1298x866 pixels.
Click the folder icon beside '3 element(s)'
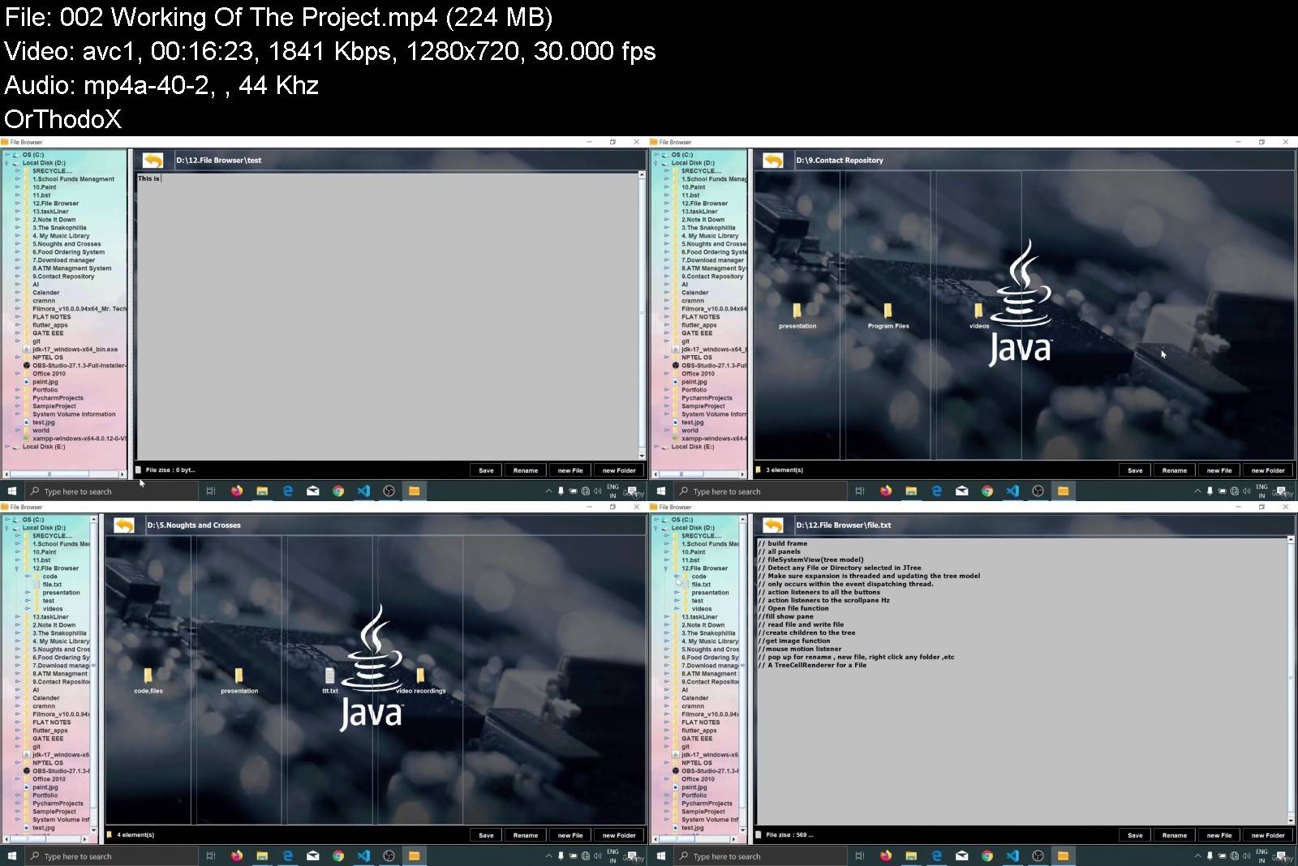759,469
